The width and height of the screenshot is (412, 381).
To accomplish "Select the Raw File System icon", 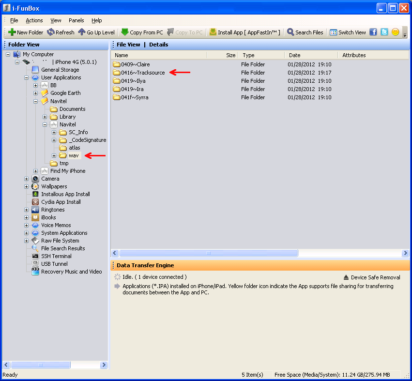I will pos(35,241).
